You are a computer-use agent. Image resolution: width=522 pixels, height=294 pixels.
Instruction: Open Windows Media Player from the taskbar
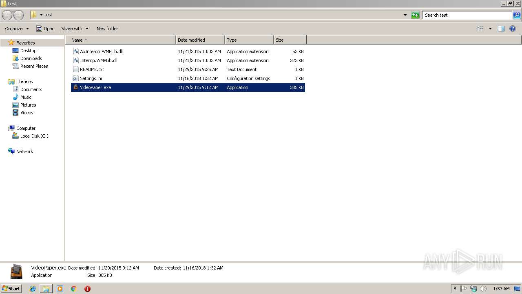click(60, 289)
